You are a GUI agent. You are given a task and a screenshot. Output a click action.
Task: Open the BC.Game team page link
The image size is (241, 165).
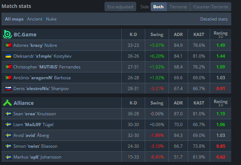point(25,35)
